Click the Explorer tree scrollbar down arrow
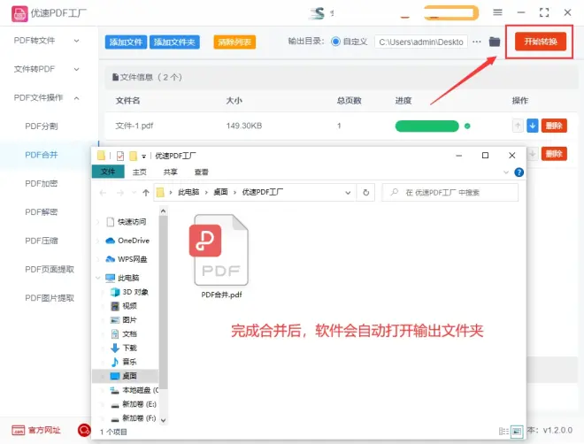Image resolution: width=584 pixels, height=444 pixels. (163, 420)
